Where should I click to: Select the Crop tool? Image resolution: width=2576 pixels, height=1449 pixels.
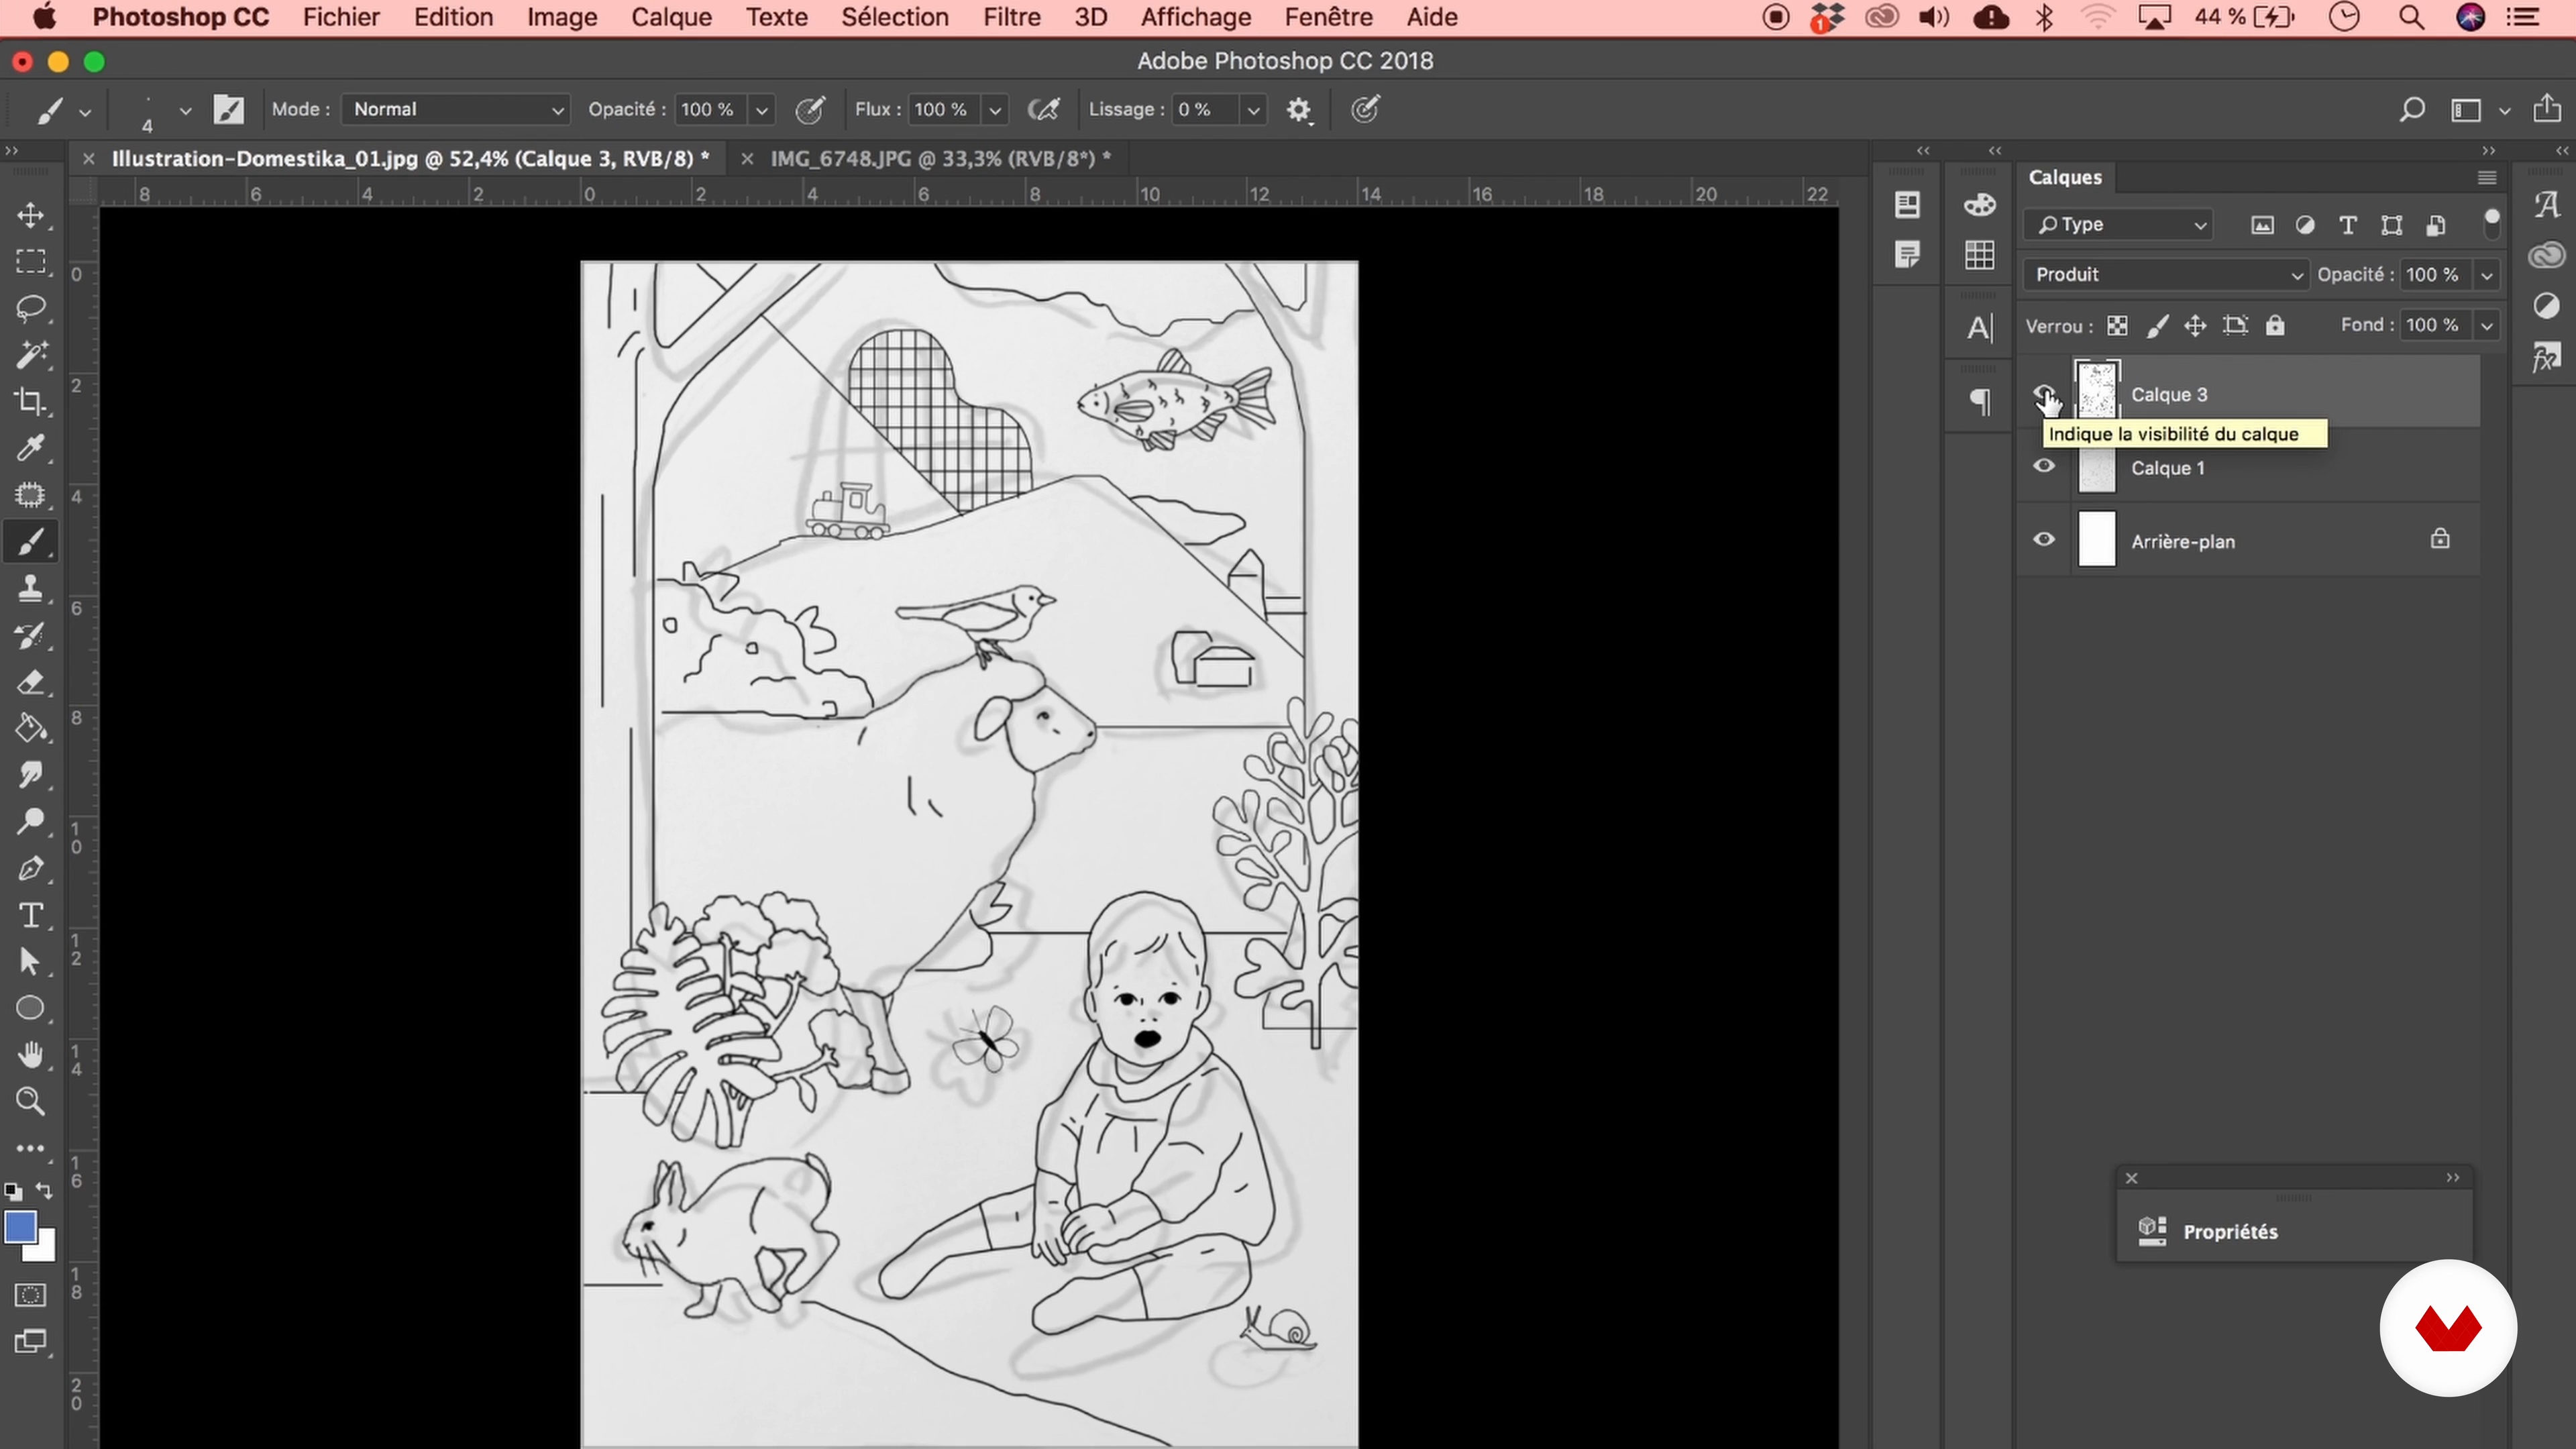30,401
